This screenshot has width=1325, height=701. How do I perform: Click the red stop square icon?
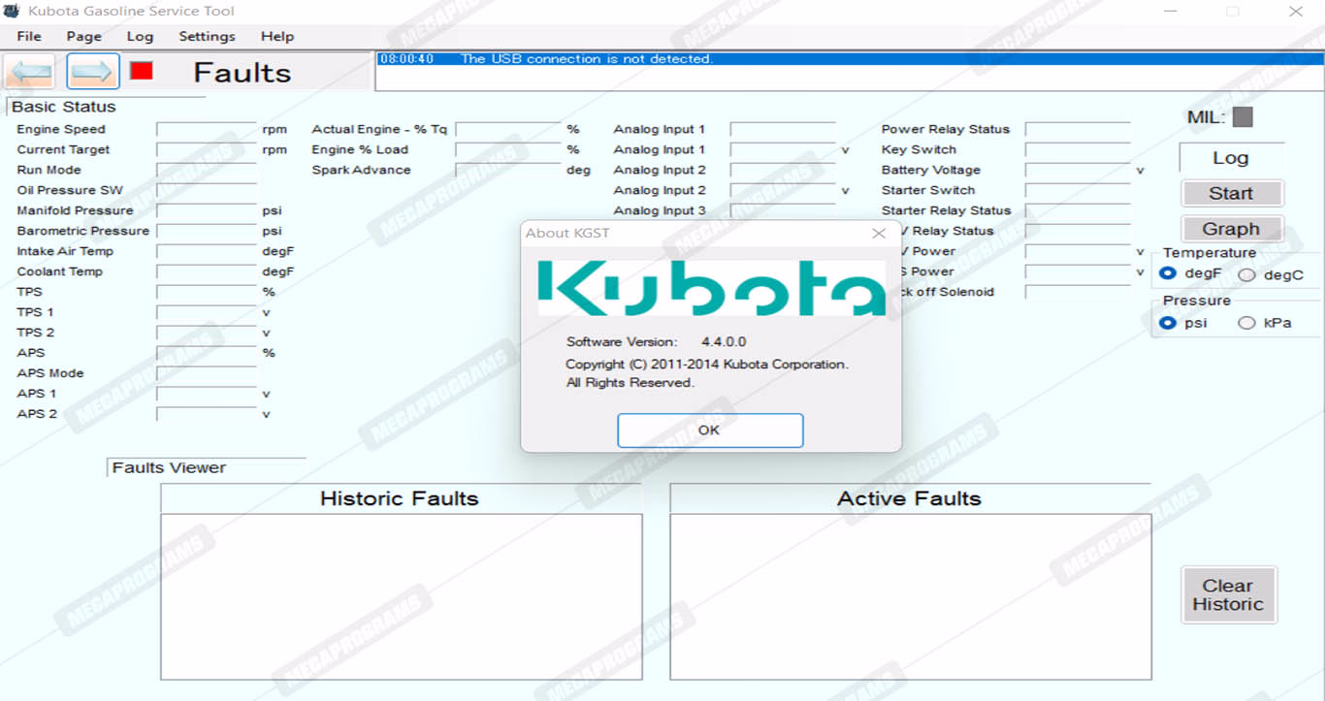[142, 71]
